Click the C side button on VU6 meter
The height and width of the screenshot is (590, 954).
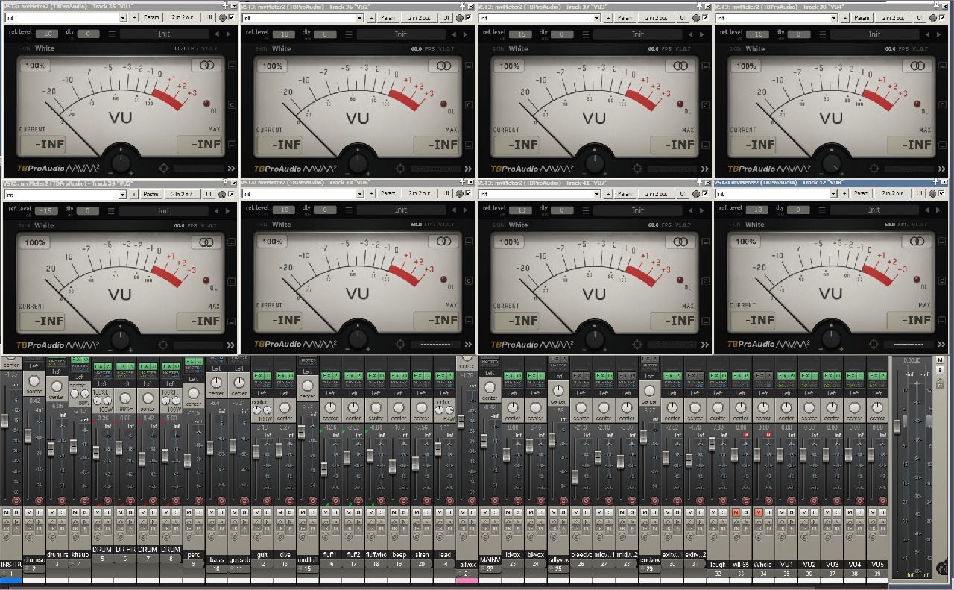click(x=469, y=281)
